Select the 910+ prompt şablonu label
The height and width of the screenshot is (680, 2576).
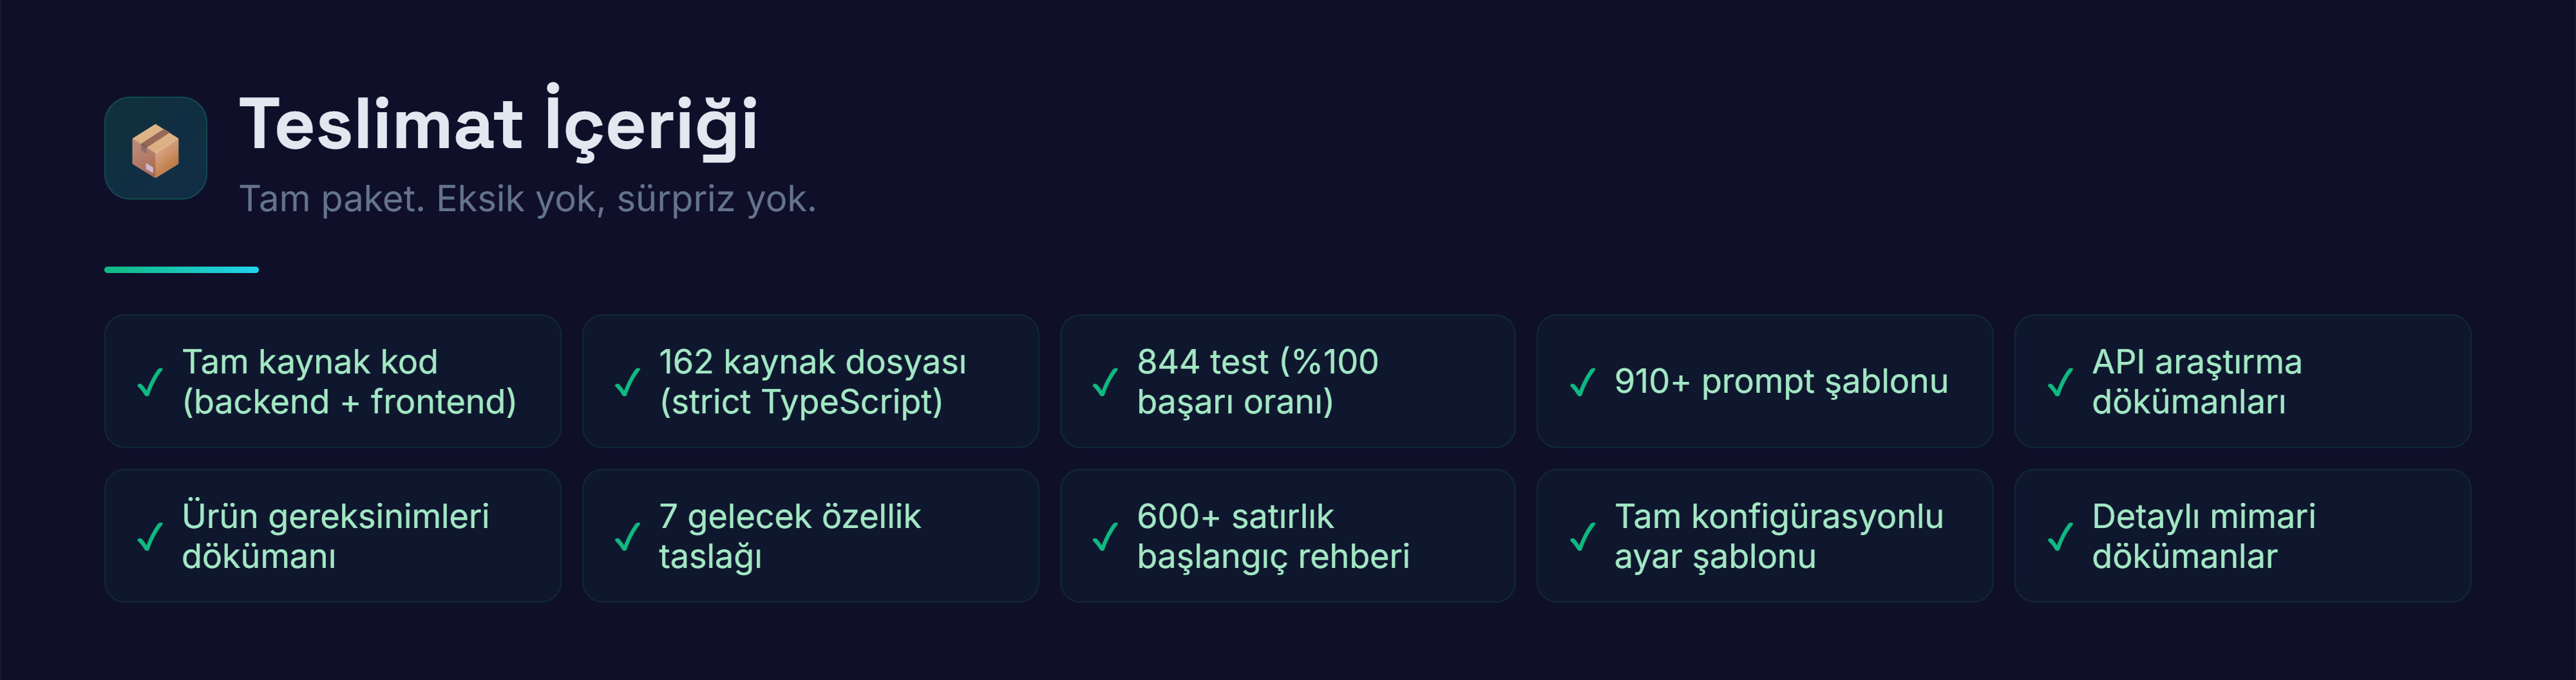tap(1780, 381)
